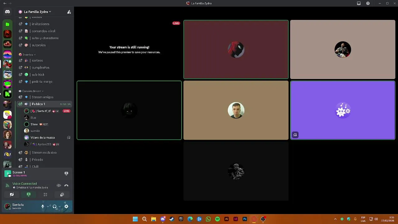Viewport: 398px width, 224px height.
Task: Open the Windows Start menu
Action: (x=135, y=219)
